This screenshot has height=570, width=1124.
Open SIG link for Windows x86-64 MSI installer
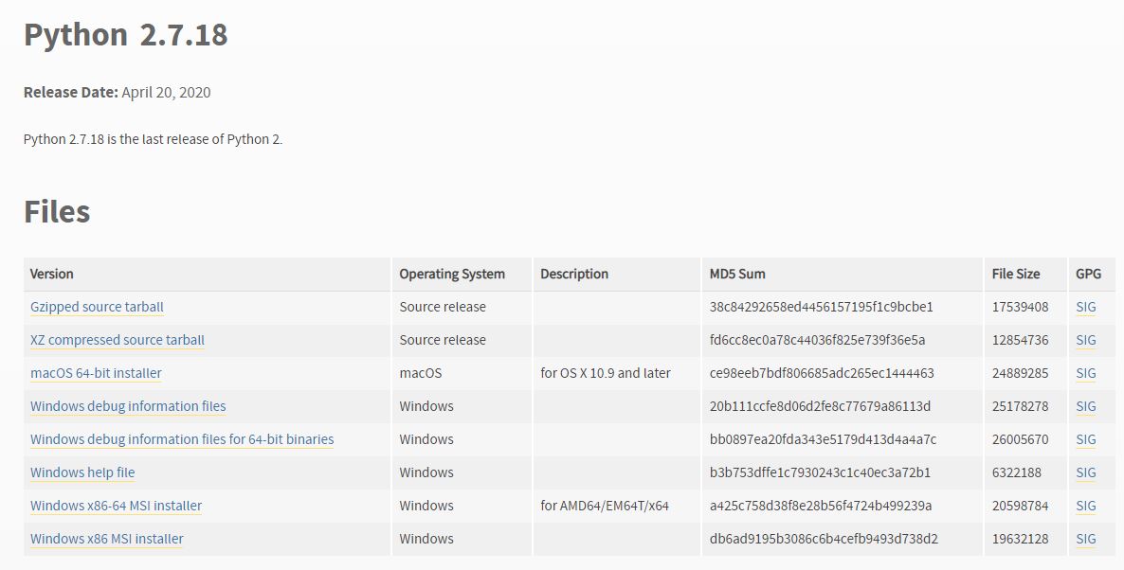tap(1086, 506)
